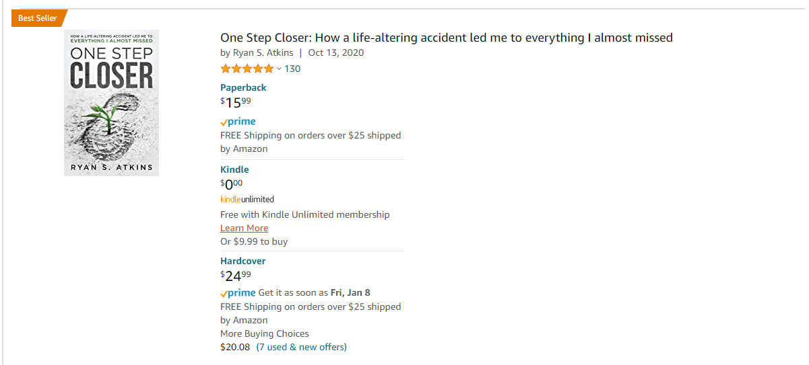This screenshot has width=809, height=365.
Task: Select the Paperback format
Action: click(x=243, y=87)
